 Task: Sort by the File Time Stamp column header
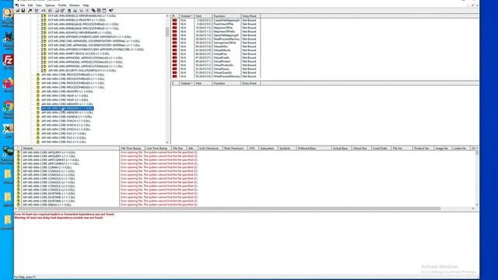132,149
